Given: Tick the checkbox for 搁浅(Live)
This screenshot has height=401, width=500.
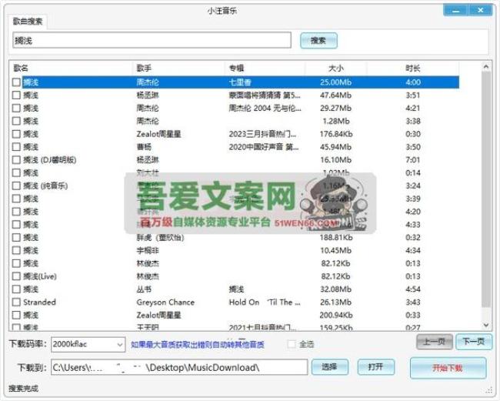Looking at the screenshot, I should (x=16, y=276).
